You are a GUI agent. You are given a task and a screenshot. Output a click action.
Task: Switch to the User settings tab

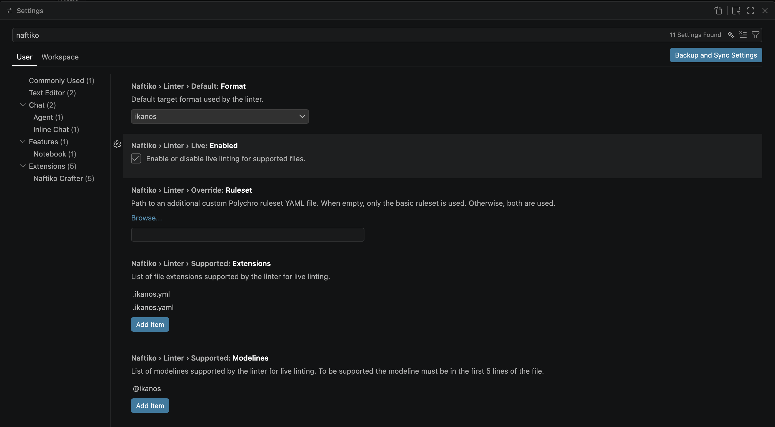coord(24,57)
